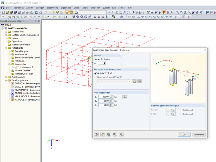Click the previous load case arrow

pyautogui.click(x=109, y=12)
